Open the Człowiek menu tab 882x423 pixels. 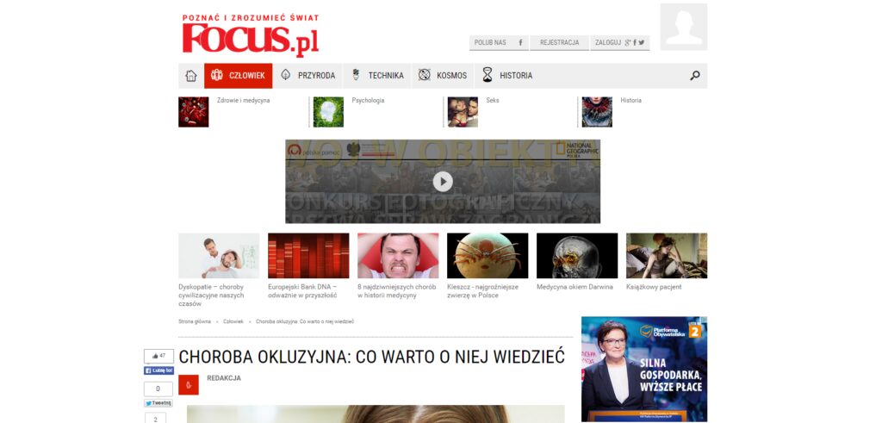coord(239,76)
